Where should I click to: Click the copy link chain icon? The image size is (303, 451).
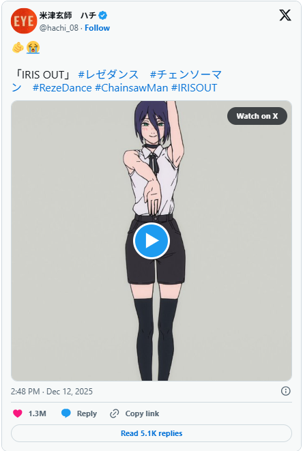click(x=115, y=413)
